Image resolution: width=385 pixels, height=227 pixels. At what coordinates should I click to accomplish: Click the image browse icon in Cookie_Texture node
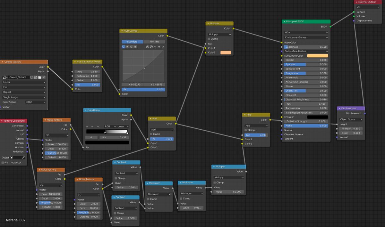(x=5, y=77)
